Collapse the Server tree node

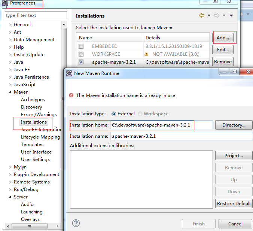coord(10,197)
